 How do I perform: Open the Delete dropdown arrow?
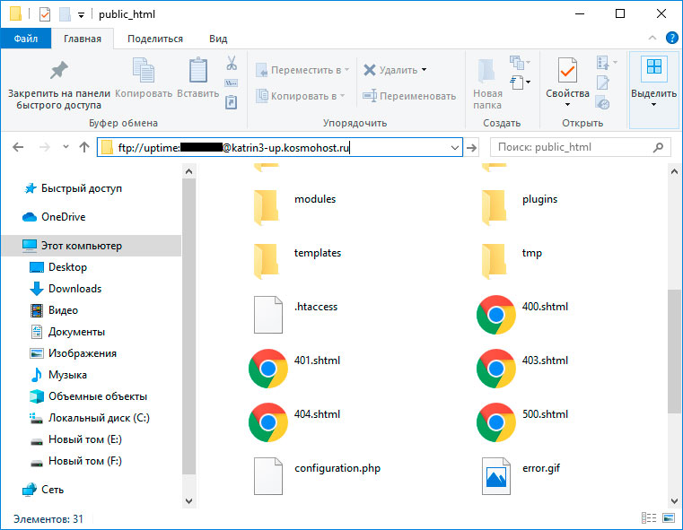click(x=425, y=70)
